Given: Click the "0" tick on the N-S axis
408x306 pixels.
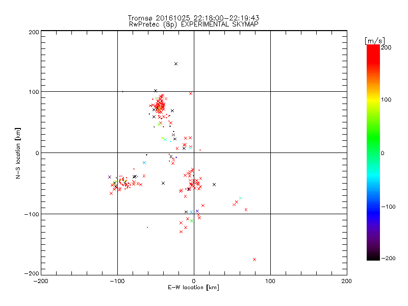Looking at the screenshot, I should 37,153.
